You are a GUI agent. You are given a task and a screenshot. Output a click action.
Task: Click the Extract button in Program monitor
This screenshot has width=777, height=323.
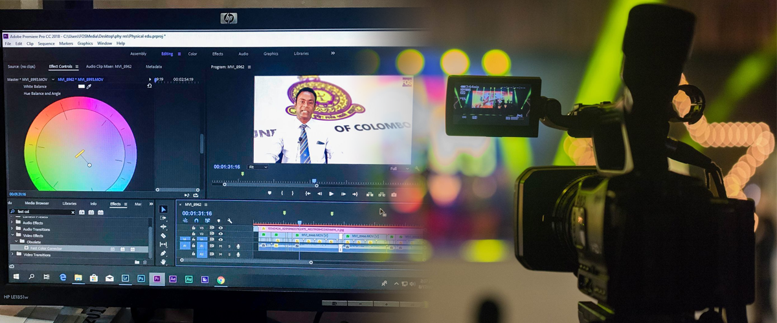click(x=382, y=194)
